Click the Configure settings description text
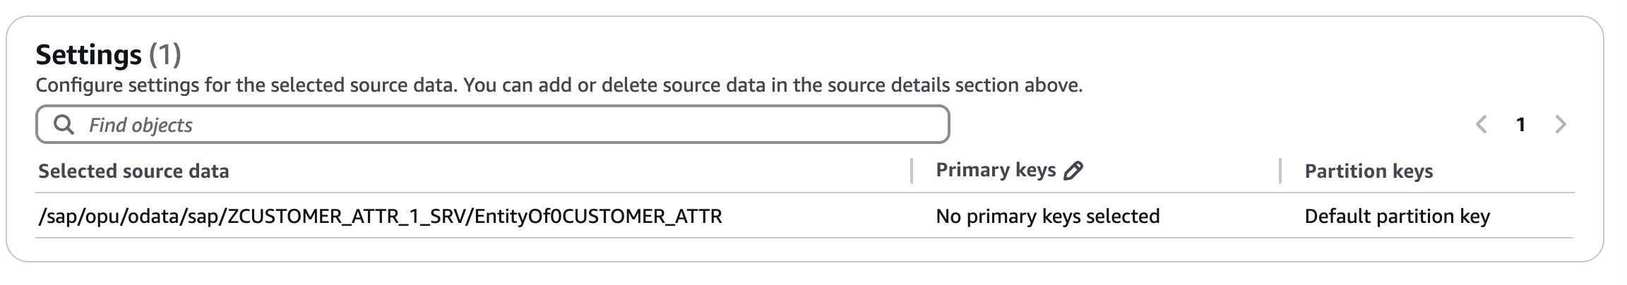Image resolution: width=1627 pixels, height=285 pixels. [x=558, y=85]
